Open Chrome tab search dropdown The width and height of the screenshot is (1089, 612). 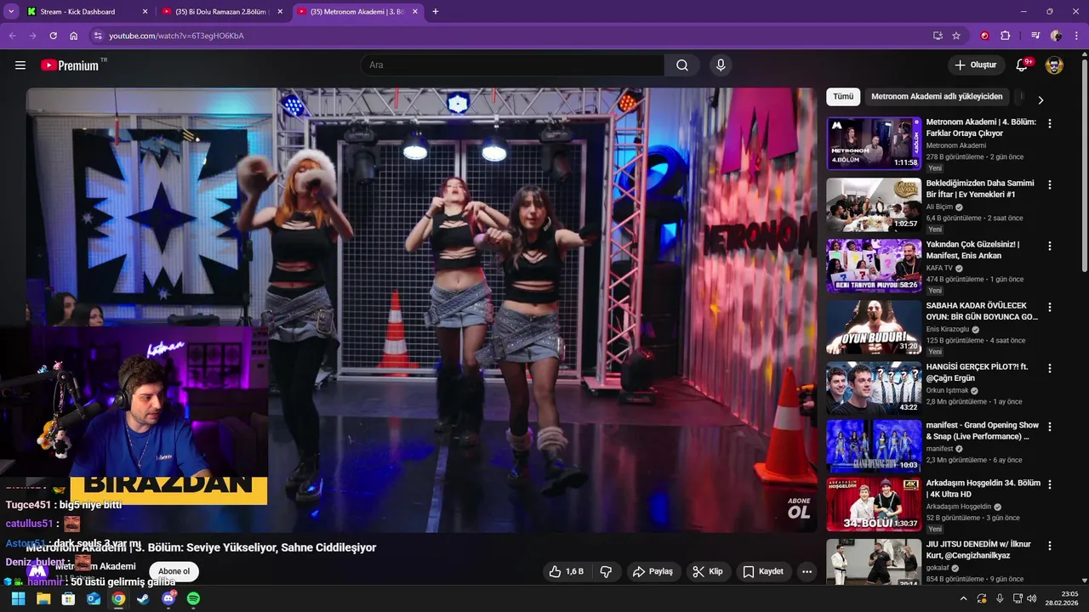pos(11,12)
